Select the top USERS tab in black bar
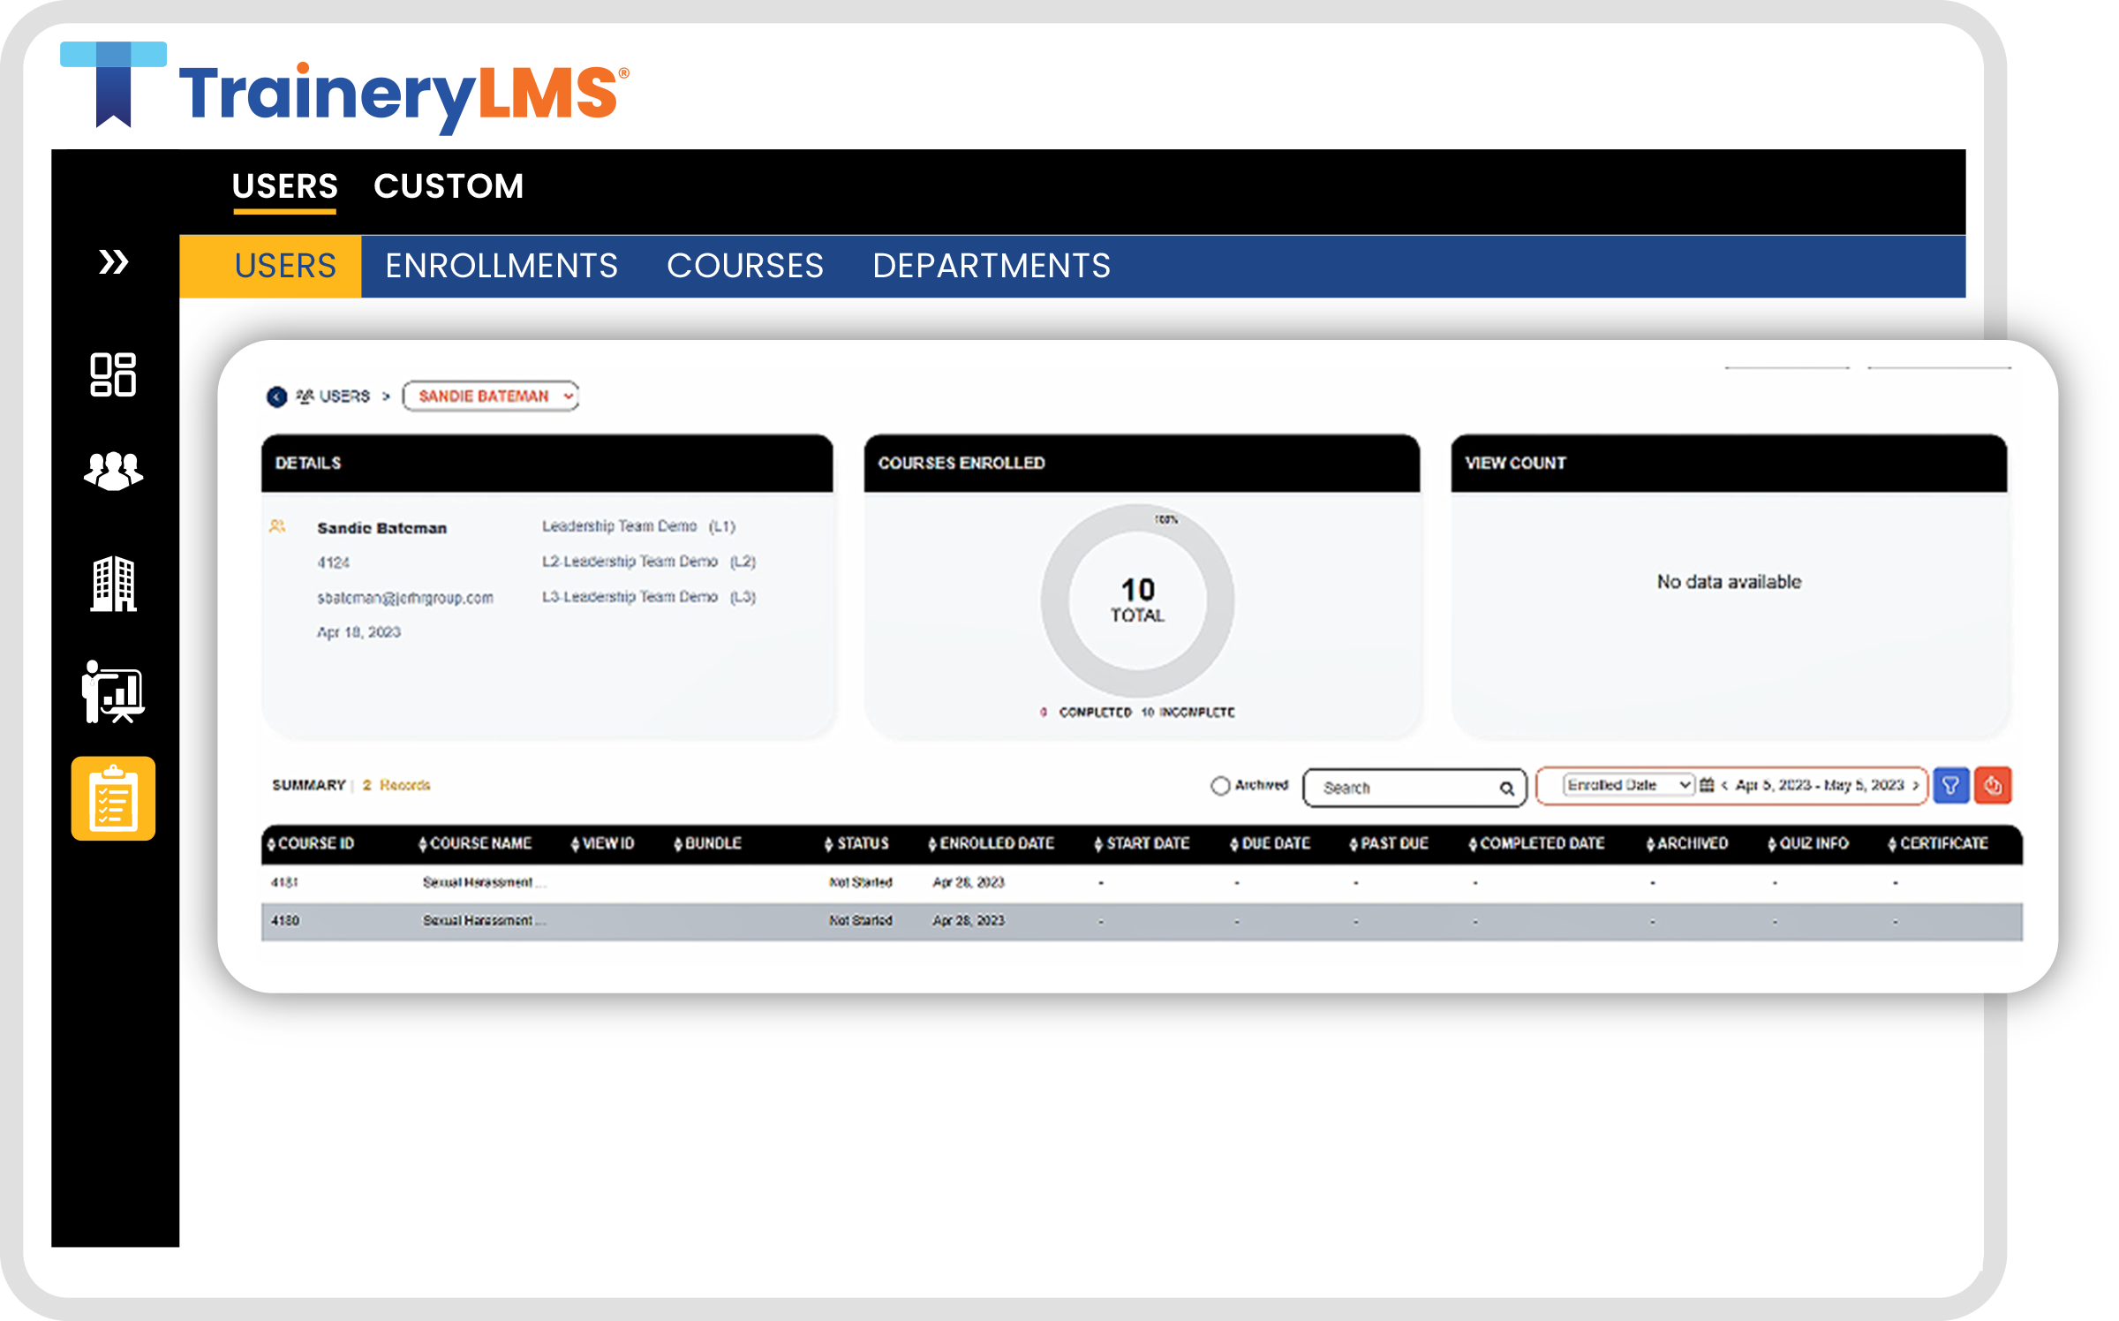Screen dimensions: 2119x1321 [284, 186]
